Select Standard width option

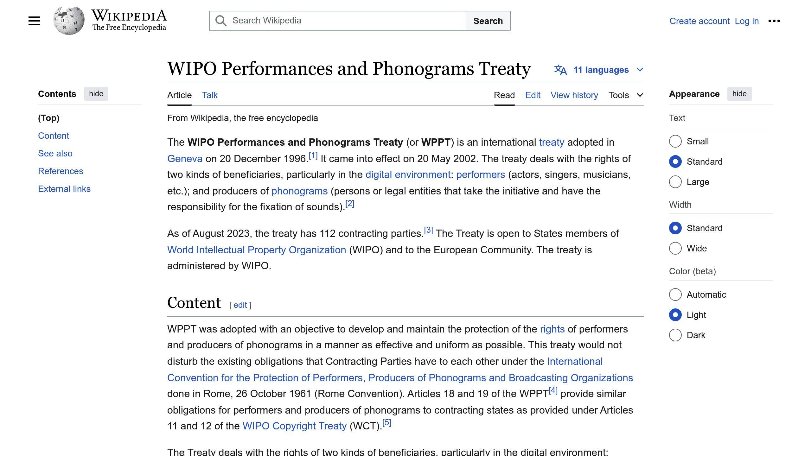click(x=675, y=228)
